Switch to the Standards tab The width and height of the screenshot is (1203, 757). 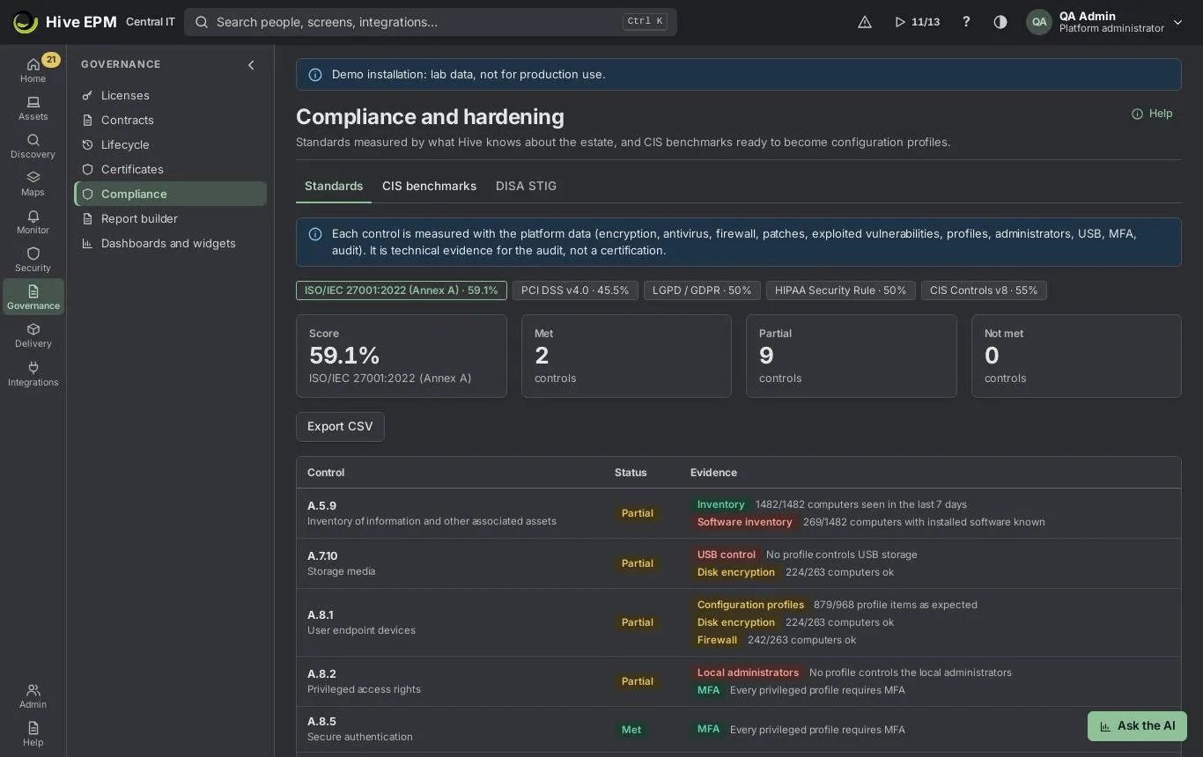[x=334, y=186]
